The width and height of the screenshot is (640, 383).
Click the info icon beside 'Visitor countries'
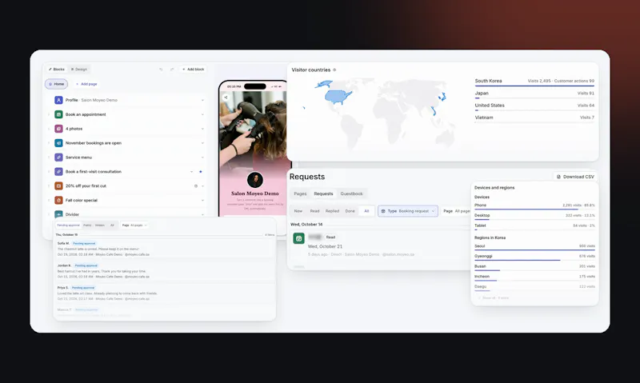click(x=334, y=70)
